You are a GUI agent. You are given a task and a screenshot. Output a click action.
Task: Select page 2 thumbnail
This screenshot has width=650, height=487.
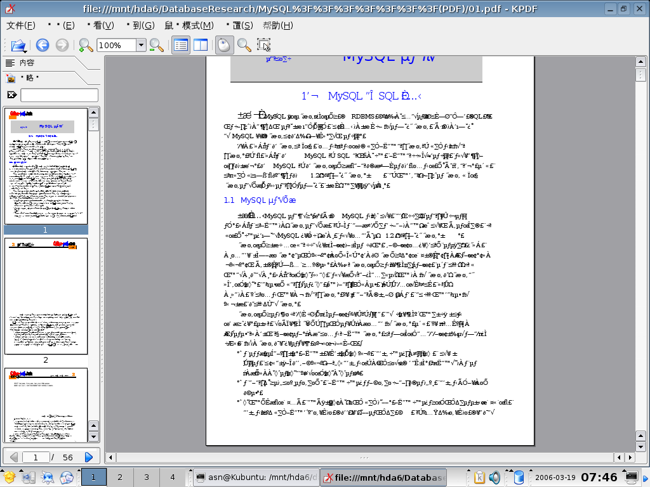(x=46, y=296)
